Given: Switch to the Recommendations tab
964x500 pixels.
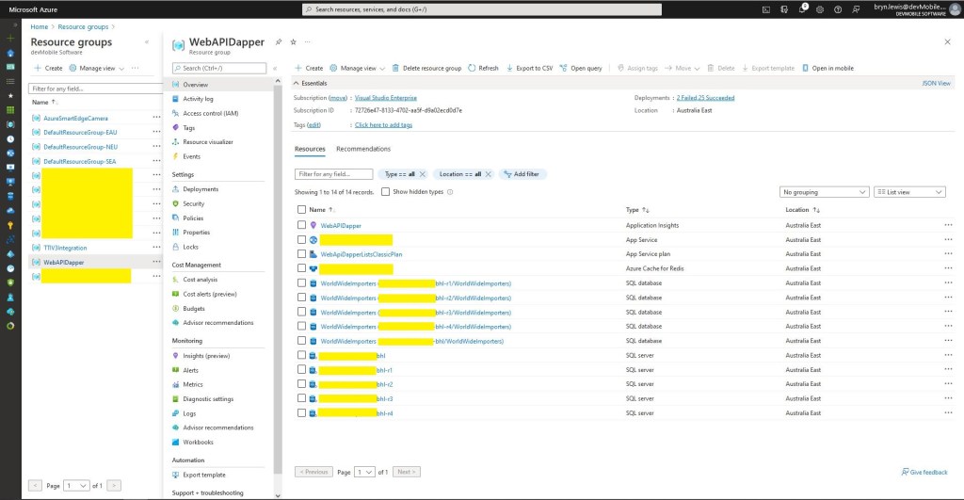Looking at the screenshot, I should [x=362, y=149].
